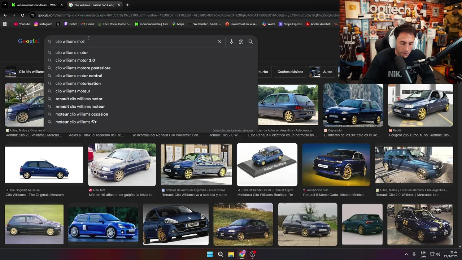Open the X (Twitter) bookmark

click(58, 24)
